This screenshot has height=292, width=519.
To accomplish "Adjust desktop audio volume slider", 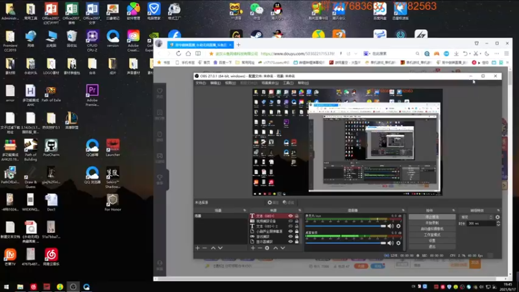I will pos(346,243).
